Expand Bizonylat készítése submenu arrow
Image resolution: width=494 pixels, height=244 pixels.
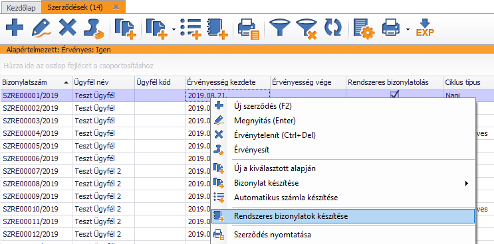tap(467, 184)
